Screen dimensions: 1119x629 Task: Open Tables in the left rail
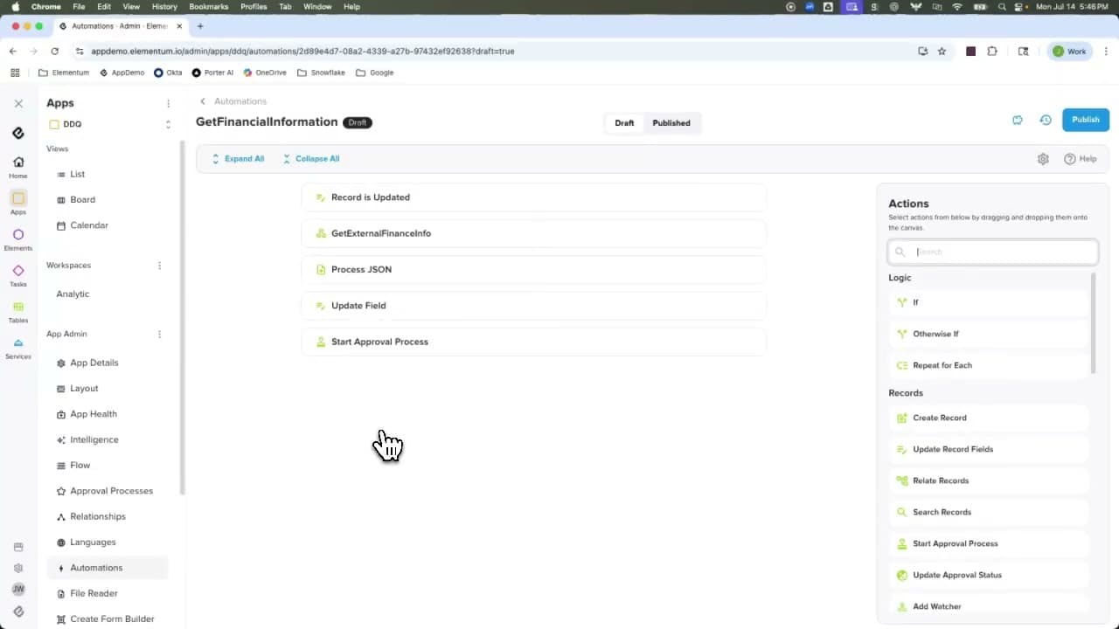[18, 312]
